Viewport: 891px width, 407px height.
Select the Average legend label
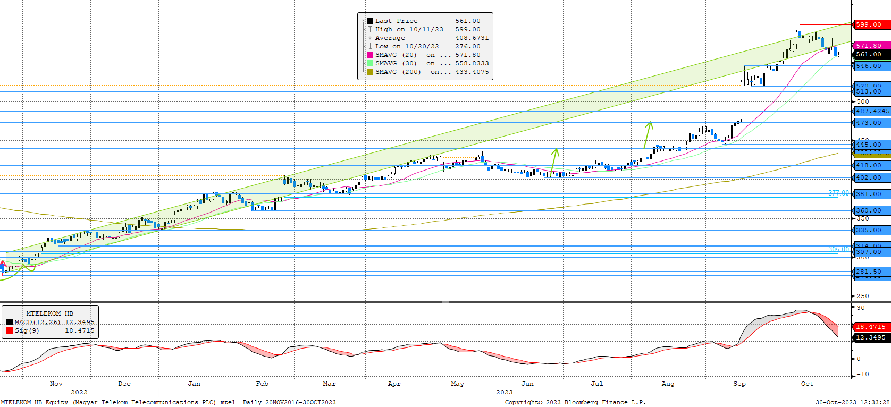(x=390, y=38)
